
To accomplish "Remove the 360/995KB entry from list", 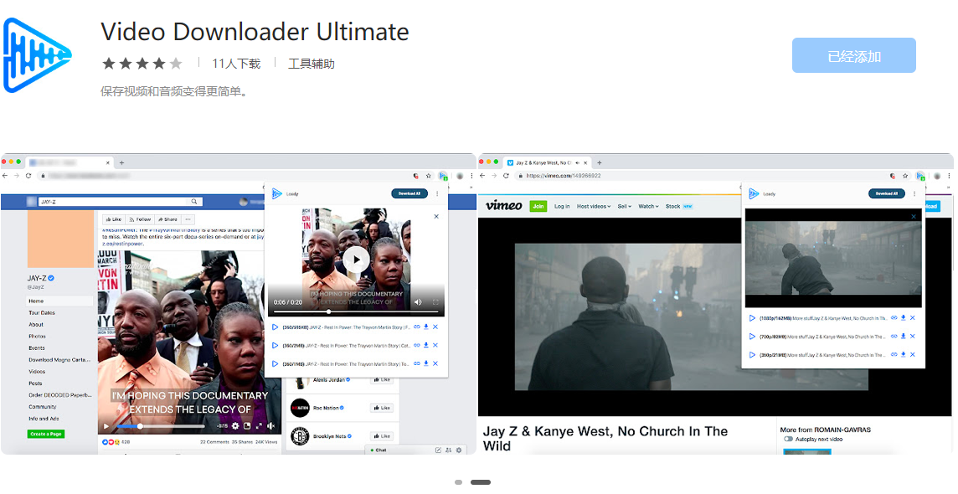I will click(x=435, y=327).
